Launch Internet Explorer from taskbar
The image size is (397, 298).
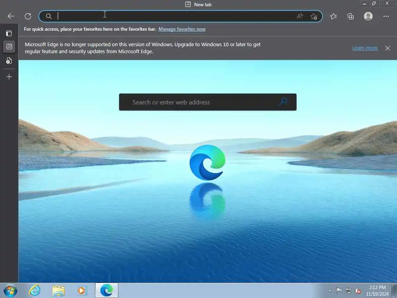[35, 290]
